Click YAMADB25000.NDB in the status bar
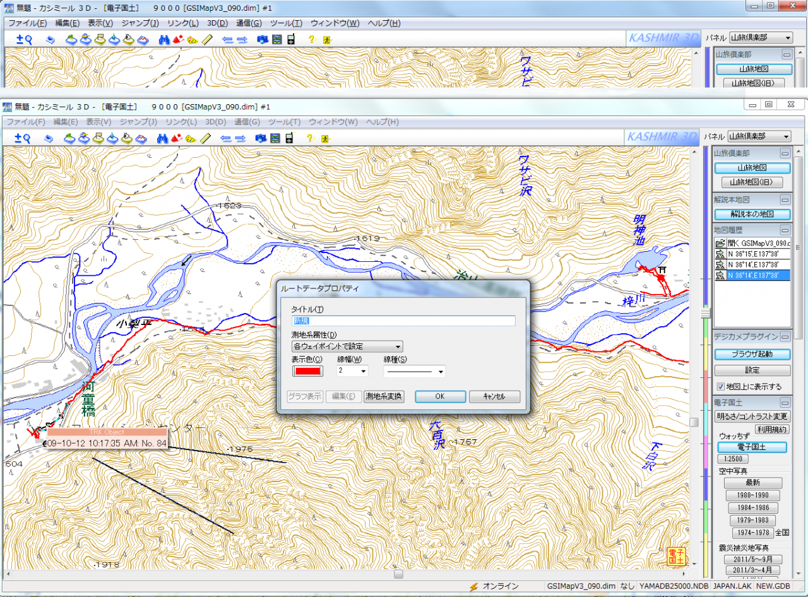808x597 pixels. tap(674, 586)
